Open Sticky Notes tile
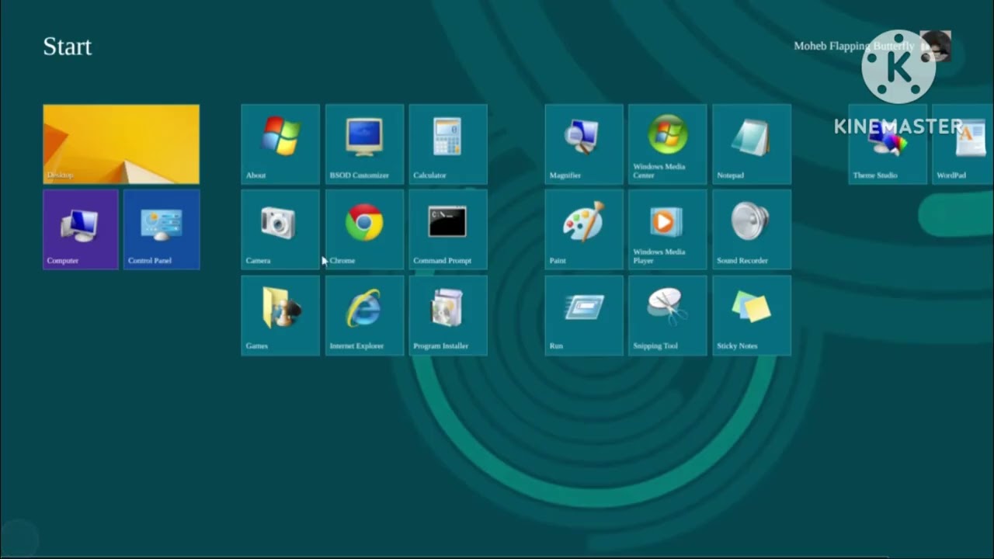Image resolution: width=994 pixels, height=559 pixels. 752,315
